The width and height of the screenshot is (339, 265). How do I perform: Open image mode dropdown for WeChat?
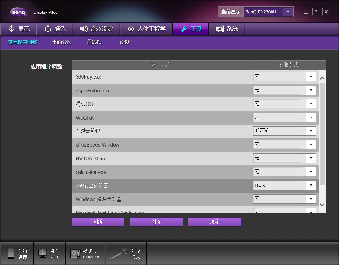click(x=311, y=117)
